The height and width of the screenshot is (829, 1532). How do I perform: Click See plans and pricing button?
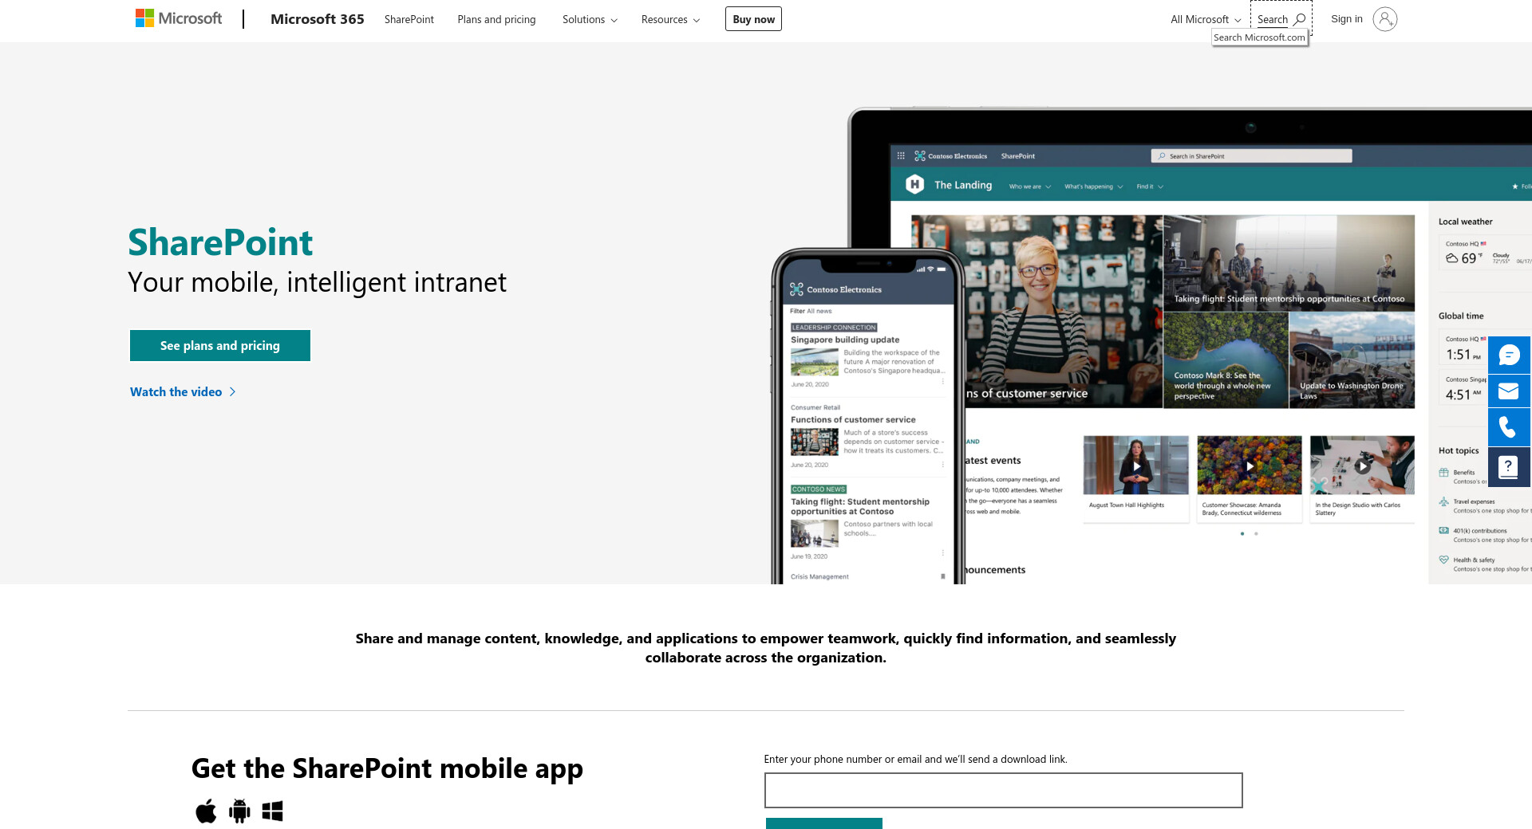coord(220,345)
